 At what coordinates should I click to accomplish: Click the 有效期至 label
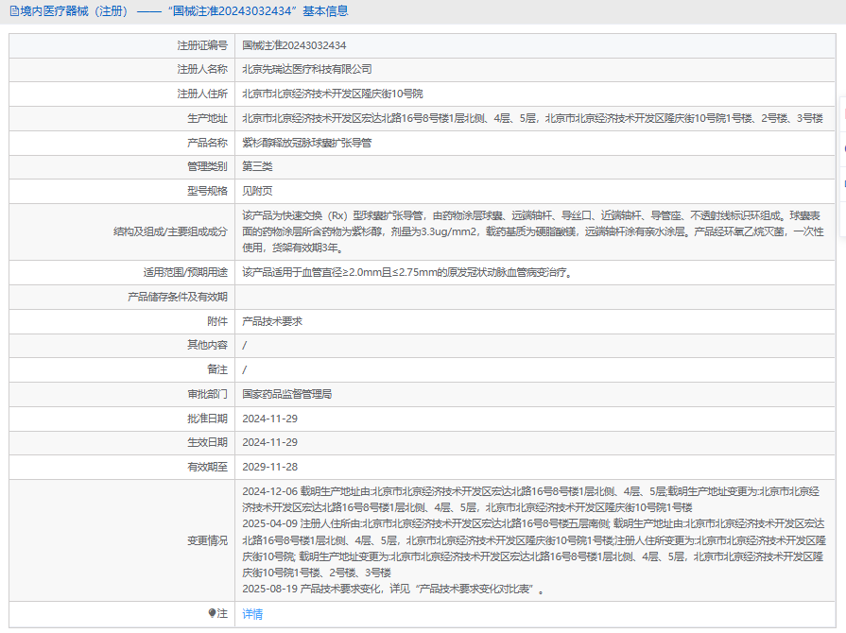tap(207, 467)
